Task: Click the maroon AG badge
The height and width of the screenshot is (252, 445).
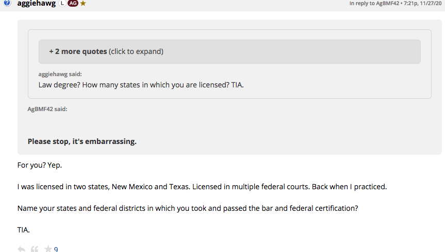Action: 73,3
